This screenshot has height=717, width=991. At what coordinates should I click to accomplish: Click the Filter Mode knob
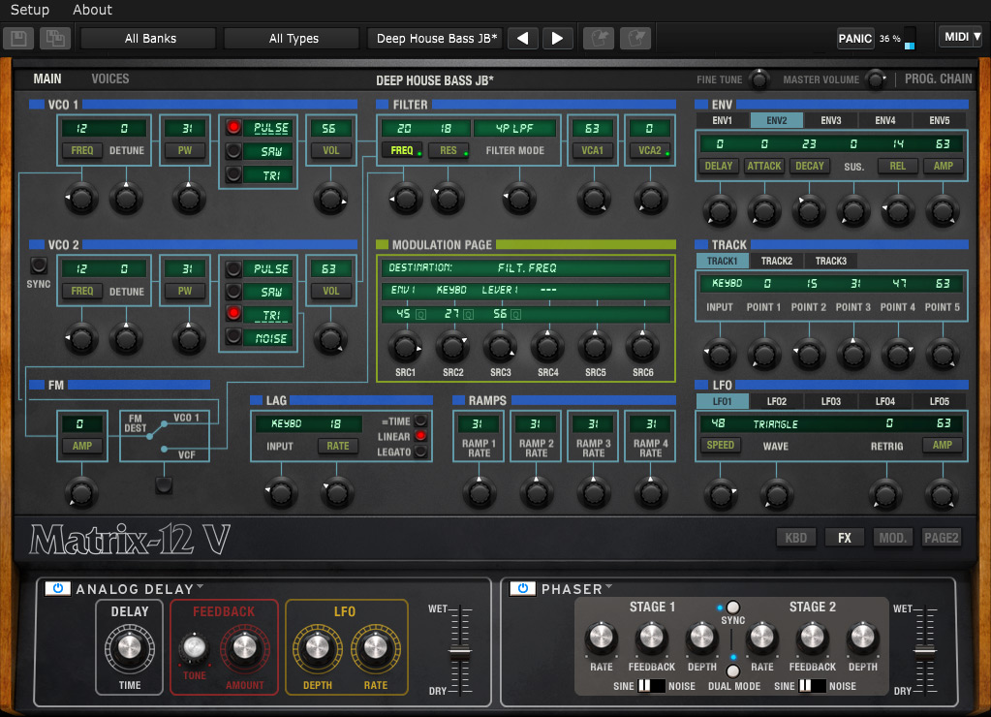(519, 199)
